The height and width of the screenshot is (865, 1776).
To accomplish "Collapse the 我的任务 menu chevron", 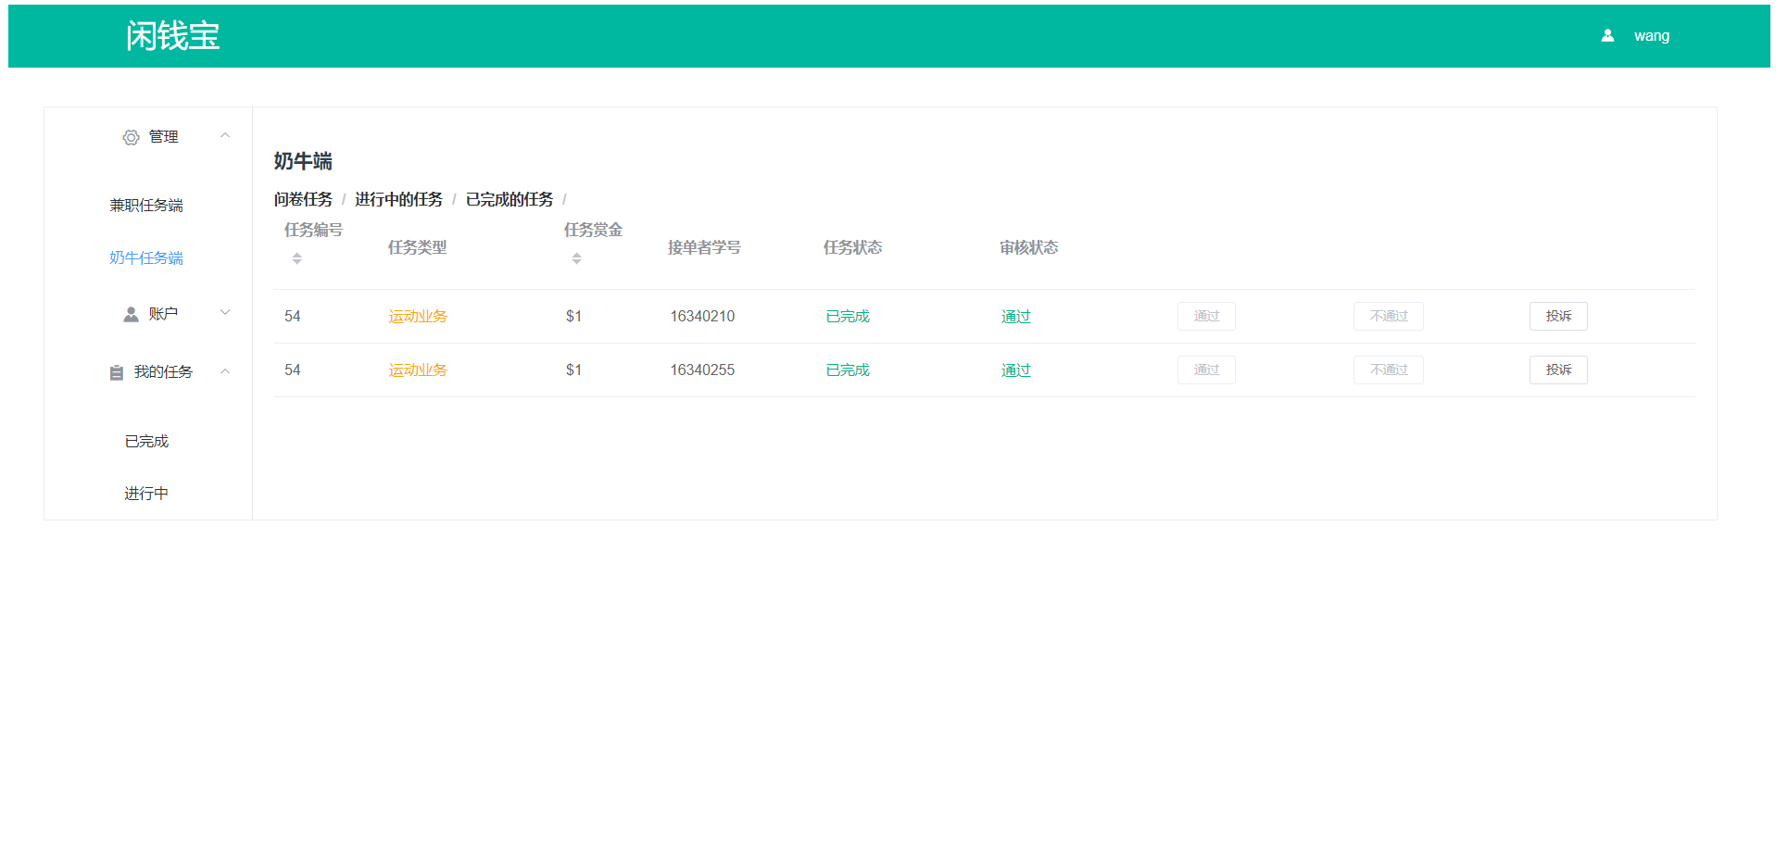I will pyautogui.click(x=225, y=371).
